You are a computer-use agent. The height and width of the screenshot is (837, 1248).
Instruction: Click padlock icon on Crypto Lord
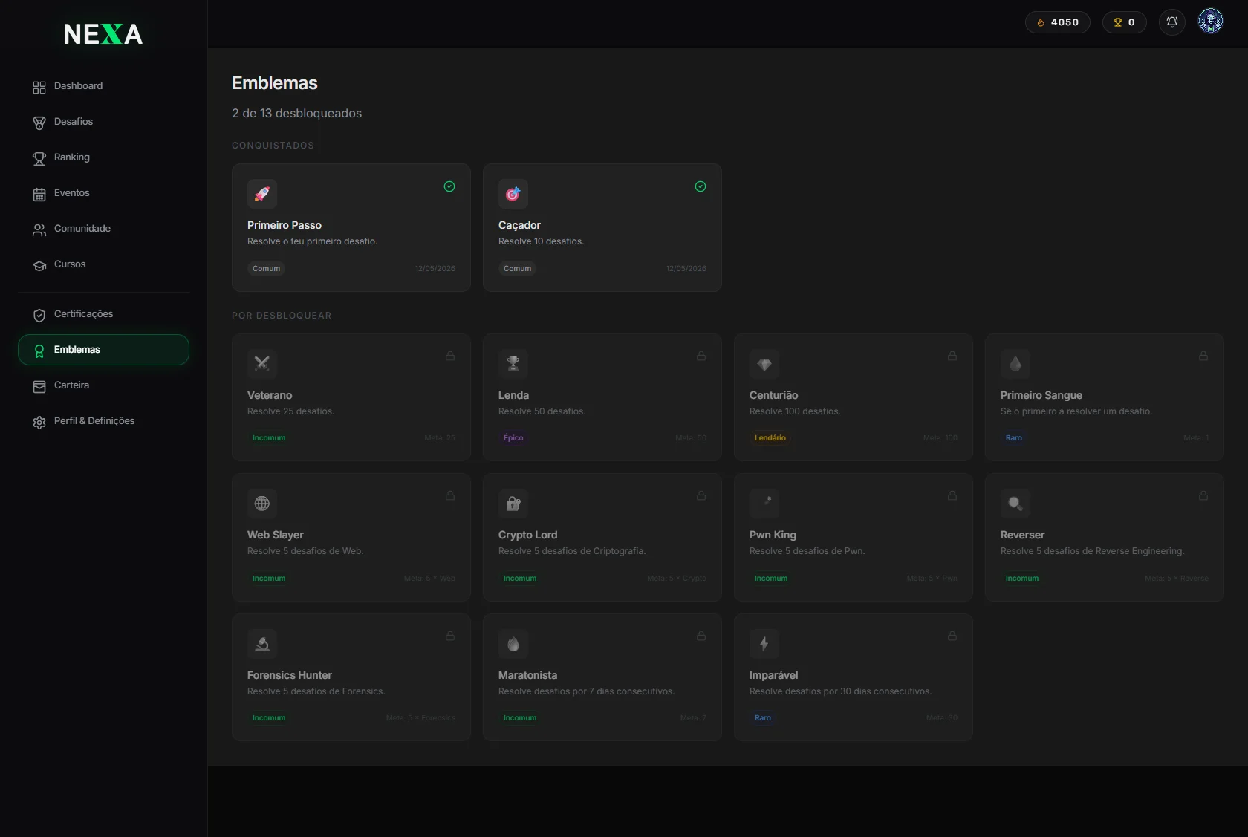(x=513, y=504)
